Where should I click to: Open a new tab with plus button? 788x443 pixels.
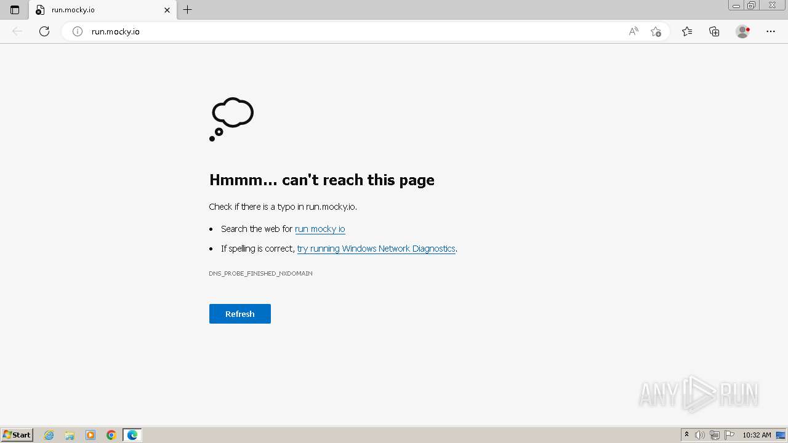tap(188, 10)
